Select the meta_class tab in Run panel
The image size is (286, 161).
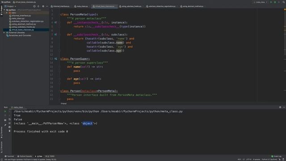(x=18, y=107)
